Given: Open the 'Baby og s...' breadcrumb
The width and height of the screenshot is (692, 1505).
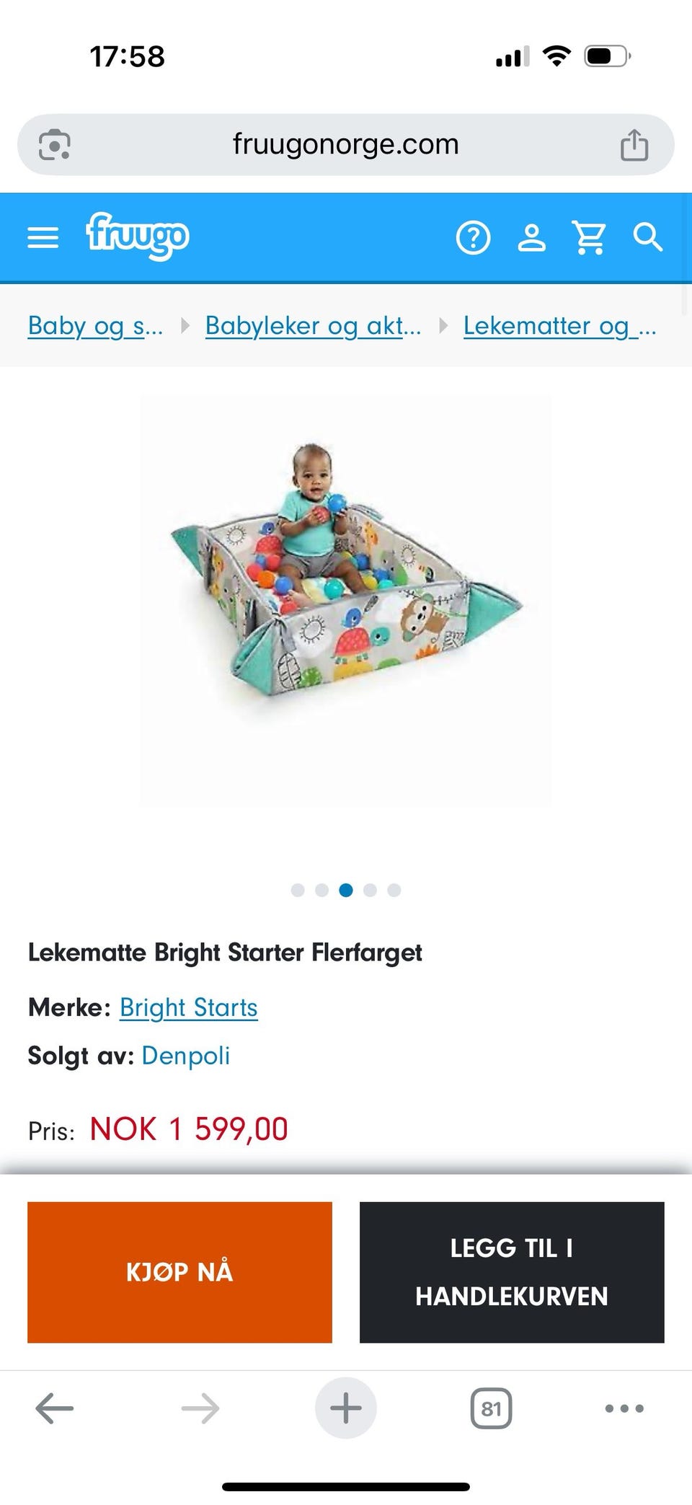Looking at the screenshot, I should coord(95,326).
